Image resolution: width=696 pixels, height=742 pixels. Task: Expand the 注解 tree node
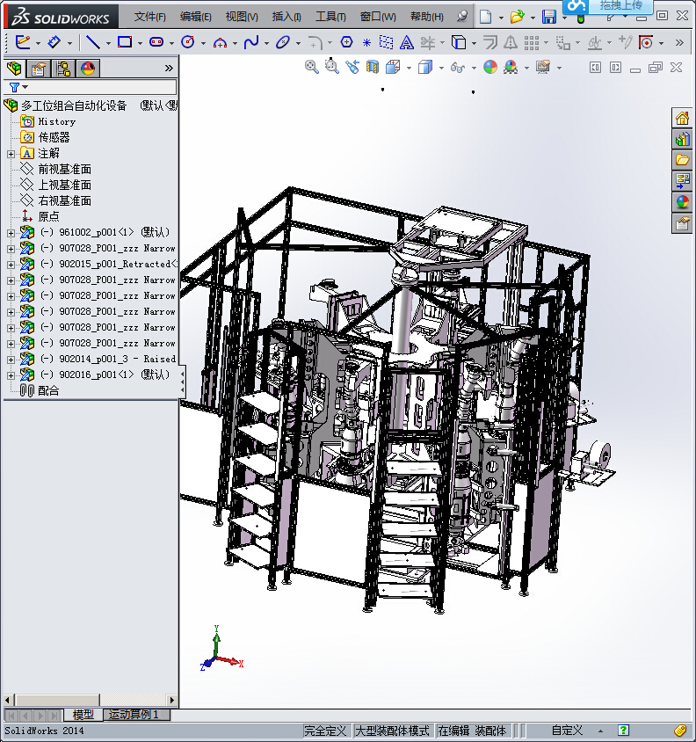click(11, 154)
